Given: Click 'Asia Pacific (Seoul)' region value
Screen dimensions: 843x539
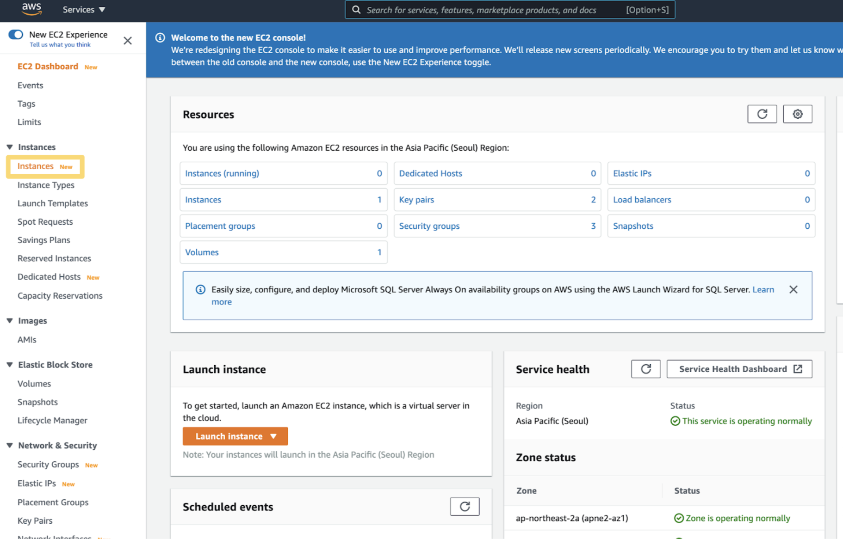Looking at the screenshot, I should coord(552,421).
